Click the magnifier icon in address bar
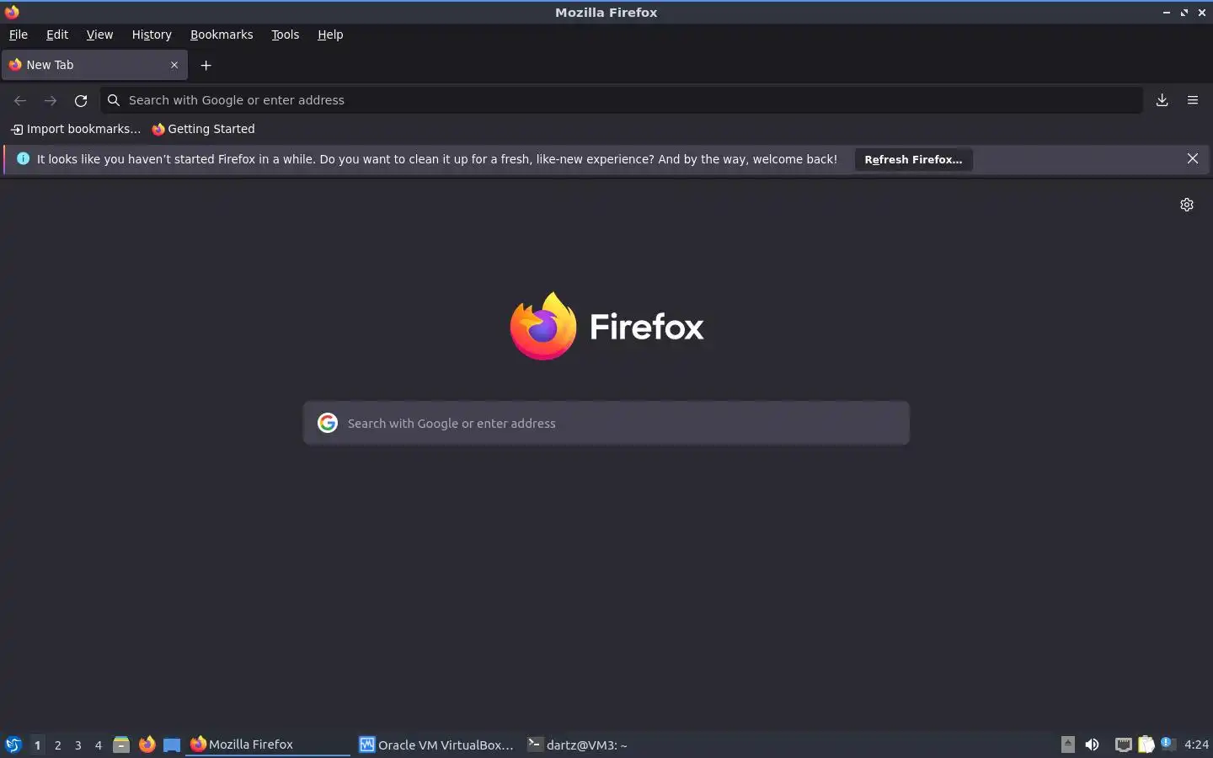1213x758 pixels. (x=114, y=100)
